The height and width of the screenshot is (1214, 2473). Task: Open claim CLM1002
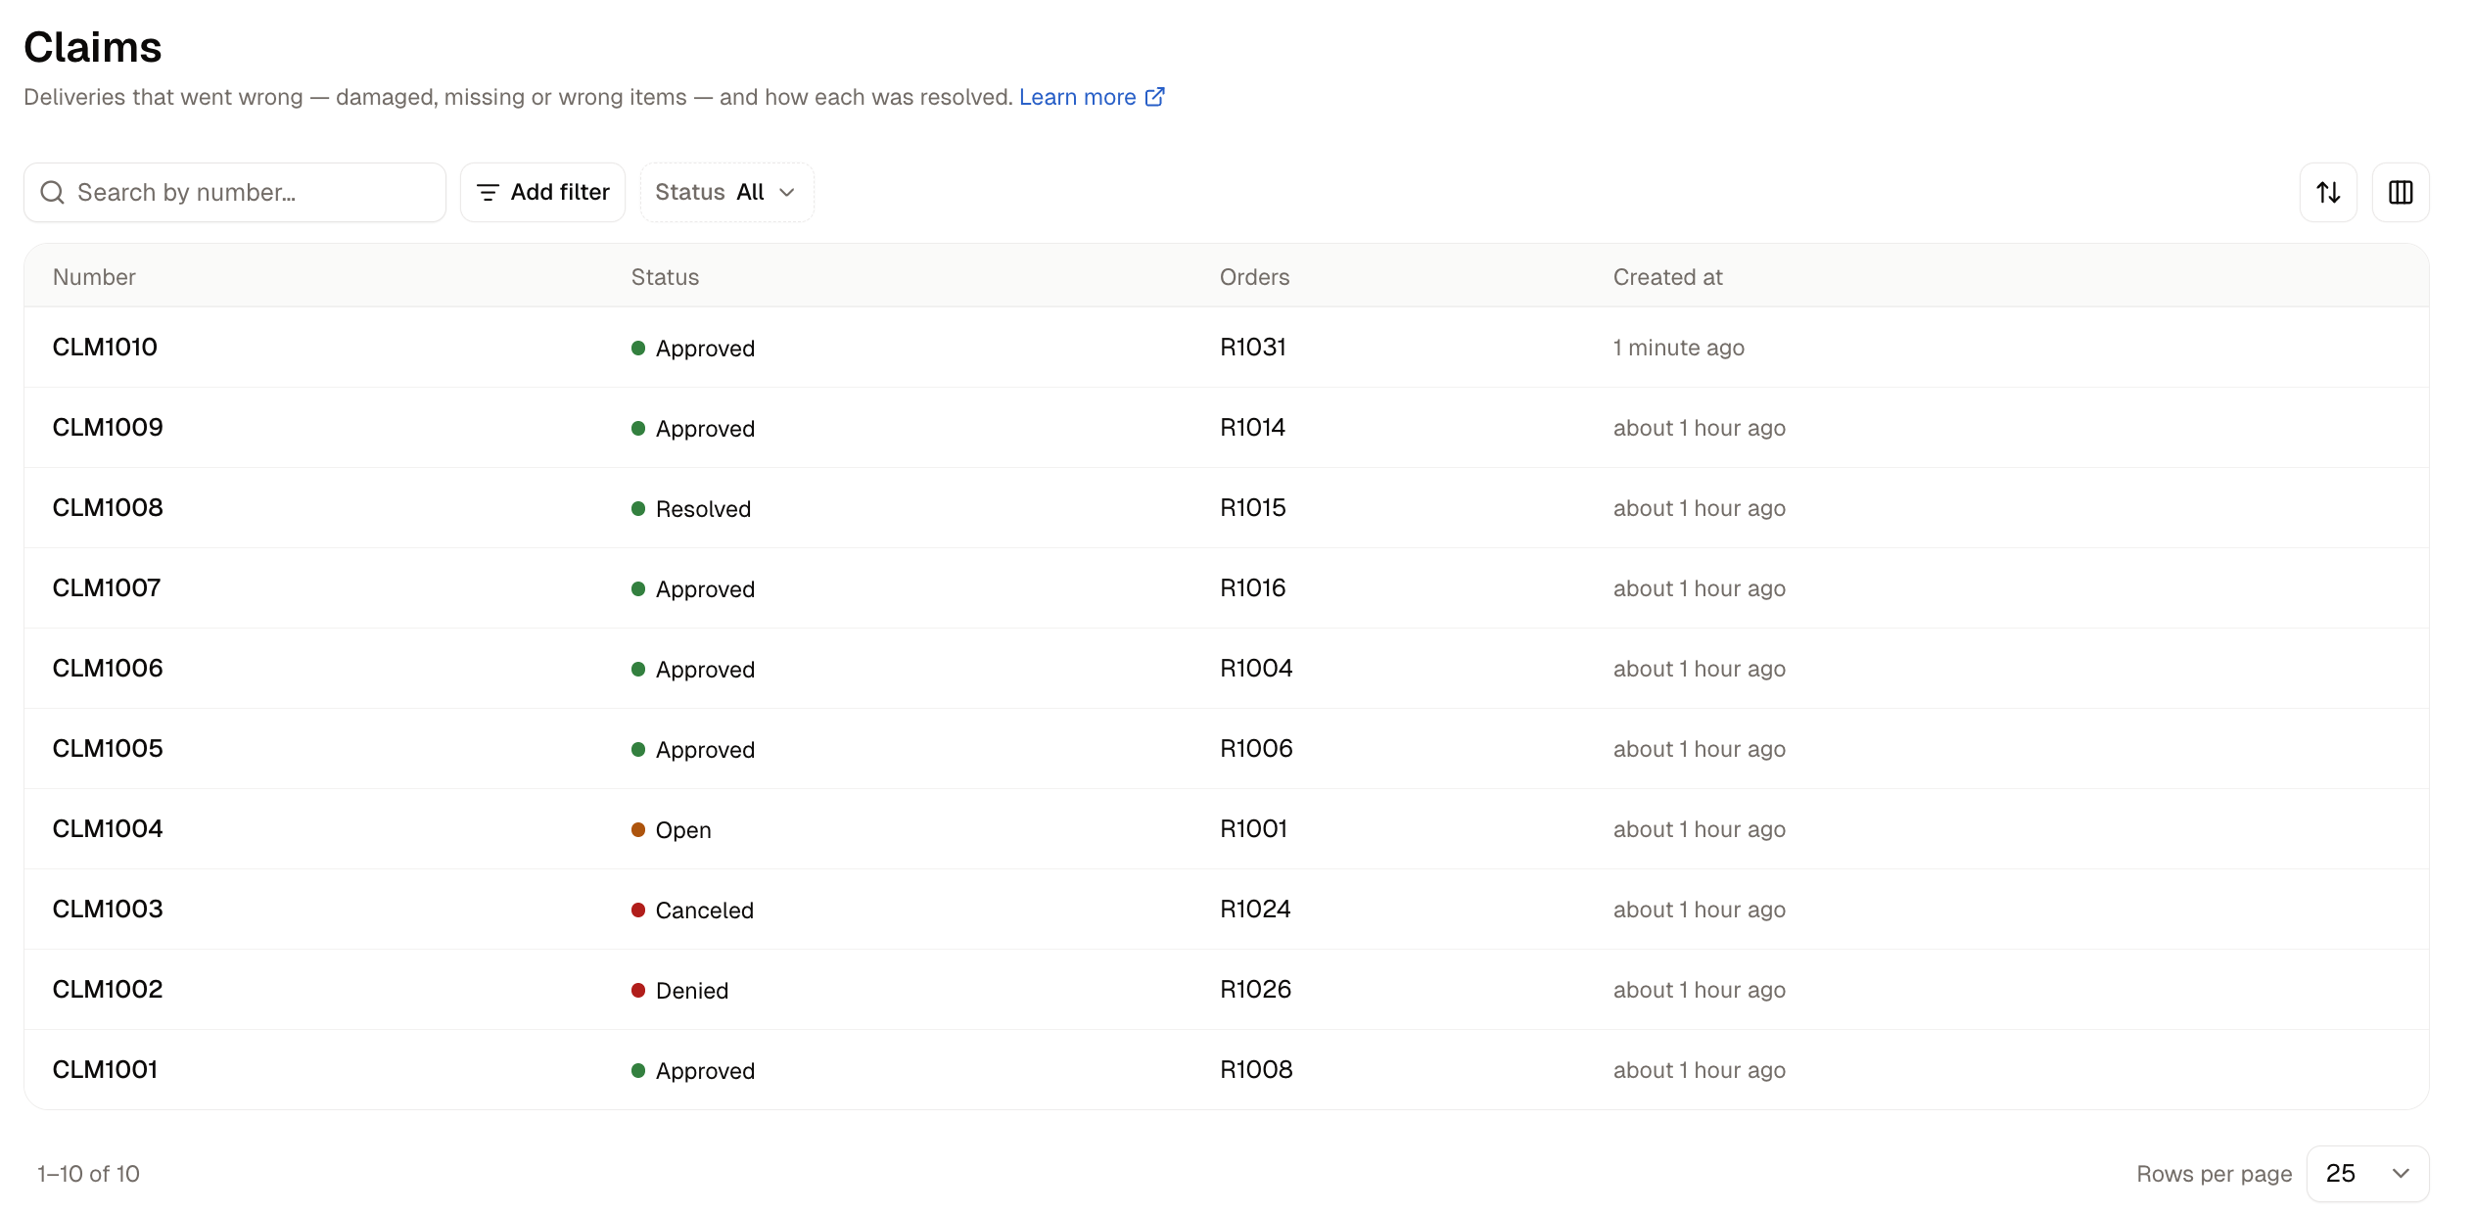pos(108,990)
